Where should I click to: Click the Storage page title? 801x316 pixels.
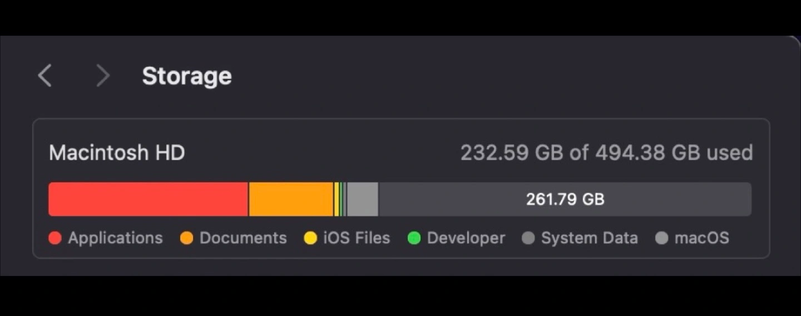tap(187, 76)
